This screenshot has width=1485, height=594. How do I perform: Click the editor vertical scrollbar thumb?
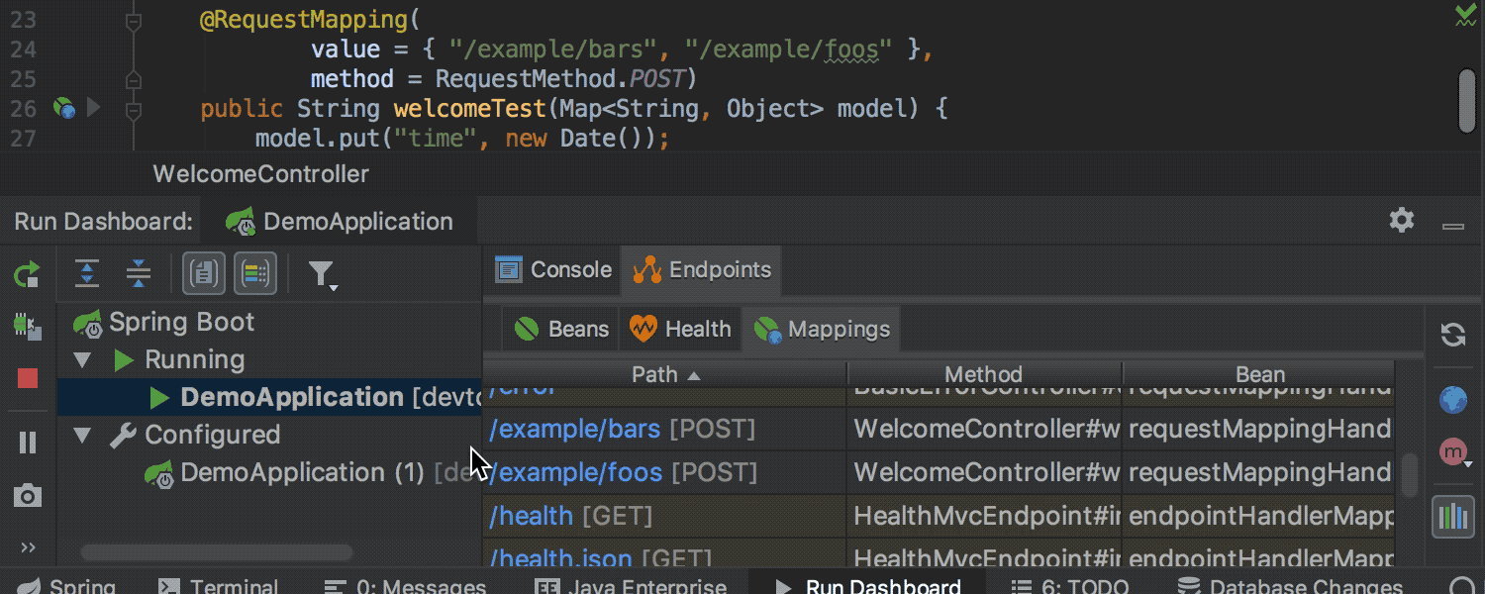pyautogui.click(x=1468, y=100)
